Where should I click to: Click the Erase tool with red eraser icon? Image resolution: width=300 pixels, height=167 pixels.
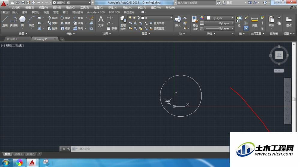(x=91, y=18)
